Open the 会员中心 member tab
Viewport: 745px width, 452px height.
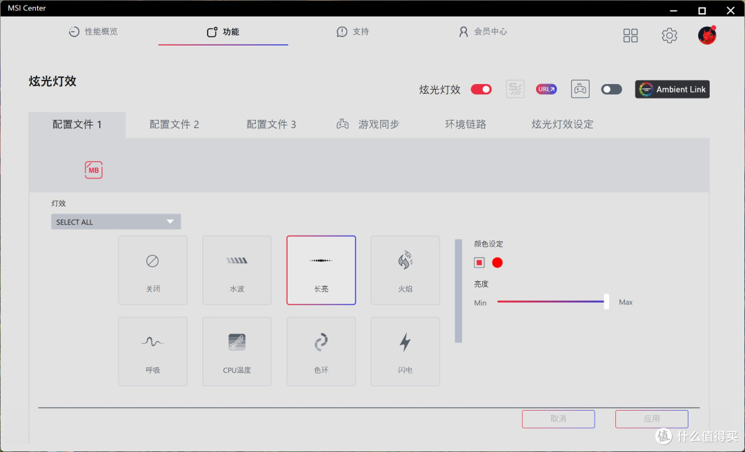pos(483,32)
